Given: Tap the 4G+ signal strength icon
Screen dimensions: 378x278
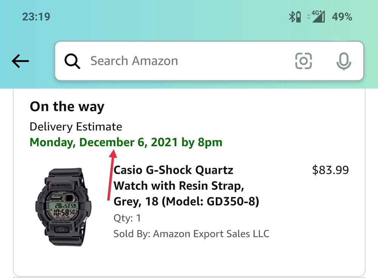Looking at the screenshot, I should coord(319,17).
